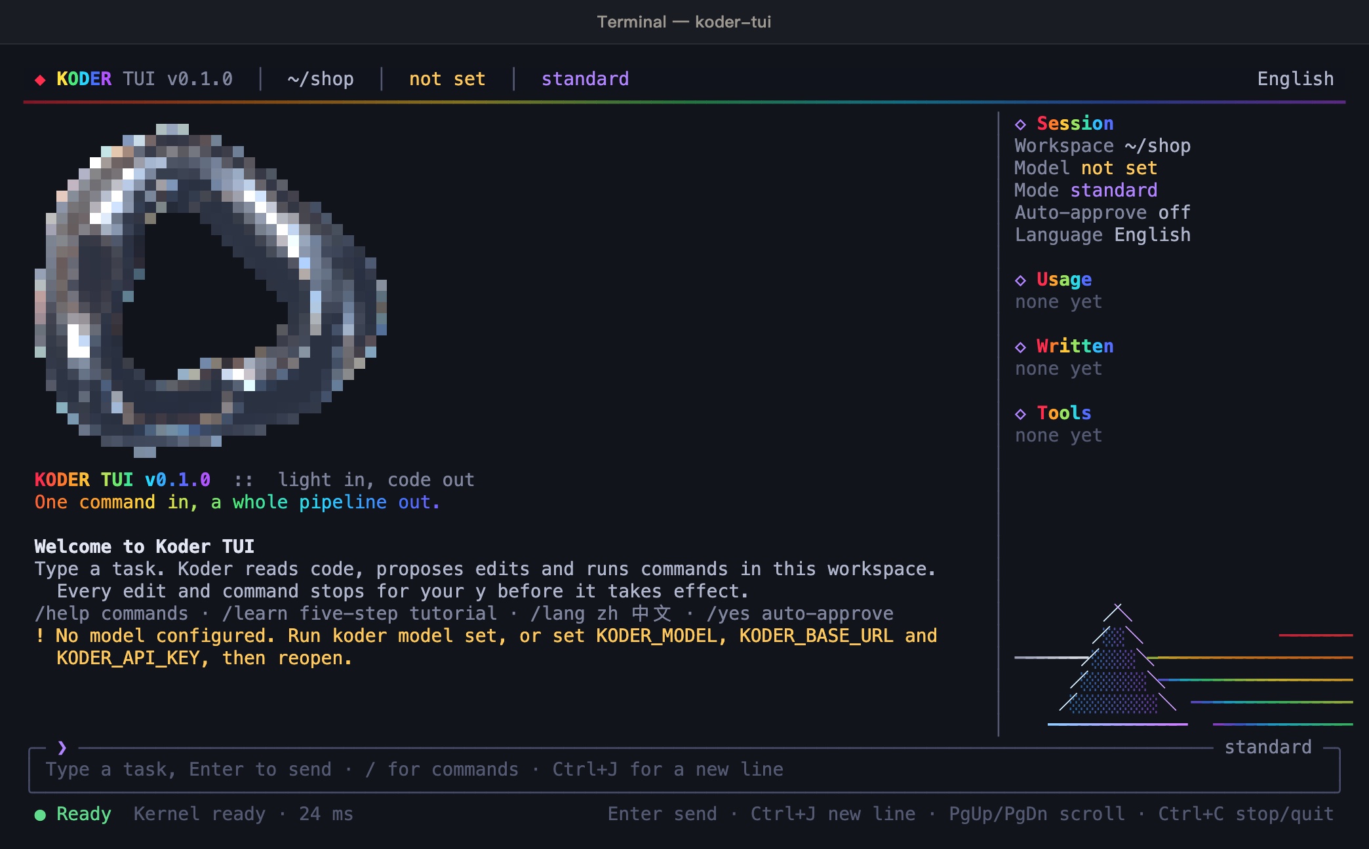The height and width of the screenshot is (849, 1369).
Task: Click the '/learn five-step tutorial' hint
Action: 359,614
